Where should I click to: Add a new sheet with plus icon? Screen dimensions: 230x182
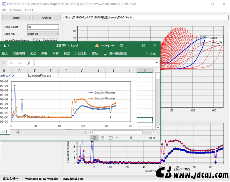coord(18,132)
